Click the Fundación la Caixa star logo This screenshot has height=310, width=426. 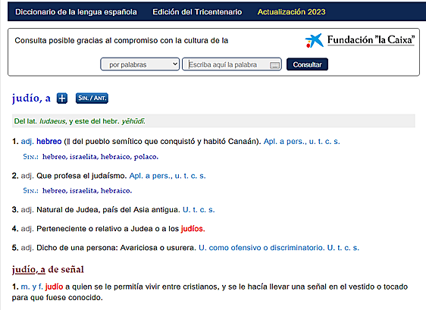(x=314, y=40)
